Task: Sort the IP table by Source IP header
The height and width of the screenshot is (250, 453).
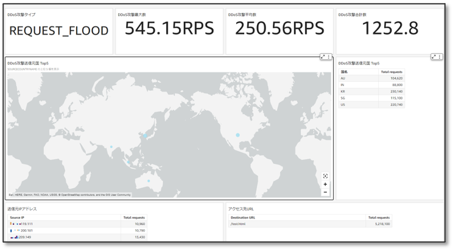Action: click(x=17, y=217)
